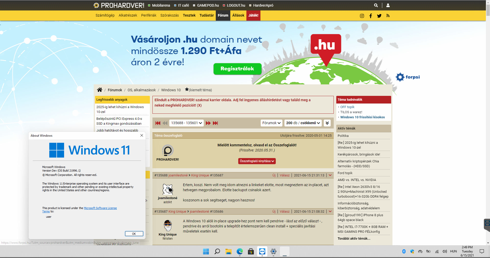Viewport: 490px width, 258px height.
Task: Expand the double-chevron options button
Action: pyautogui.click(x=327, y=123)
